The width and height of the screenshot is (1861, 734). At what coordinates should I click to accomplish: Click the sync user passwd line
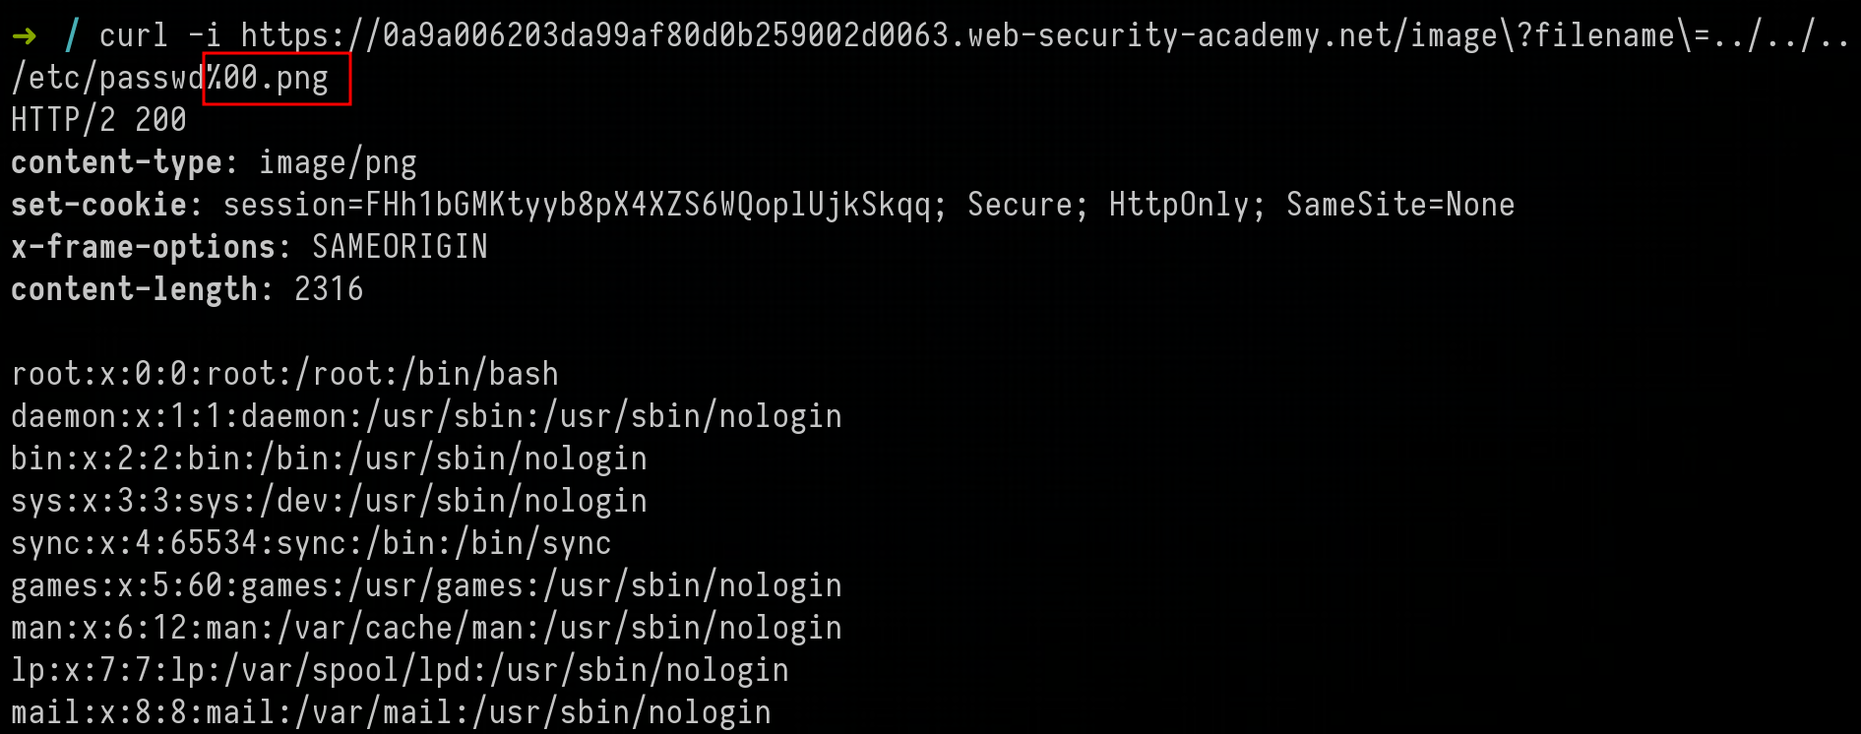click(x=311, y=543)
